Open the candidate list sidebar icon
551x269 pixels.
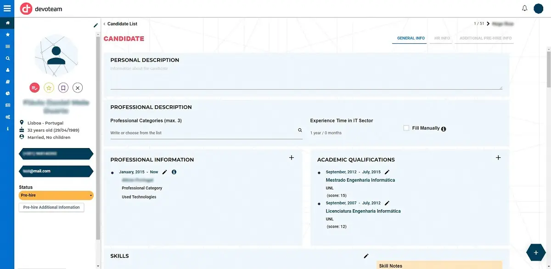7,46
